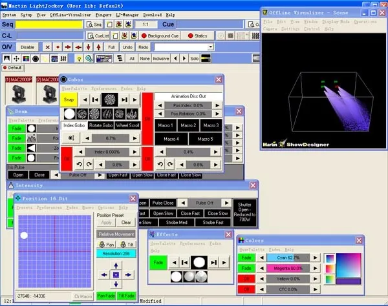Click the color gradient picker field

coord(349,265)
